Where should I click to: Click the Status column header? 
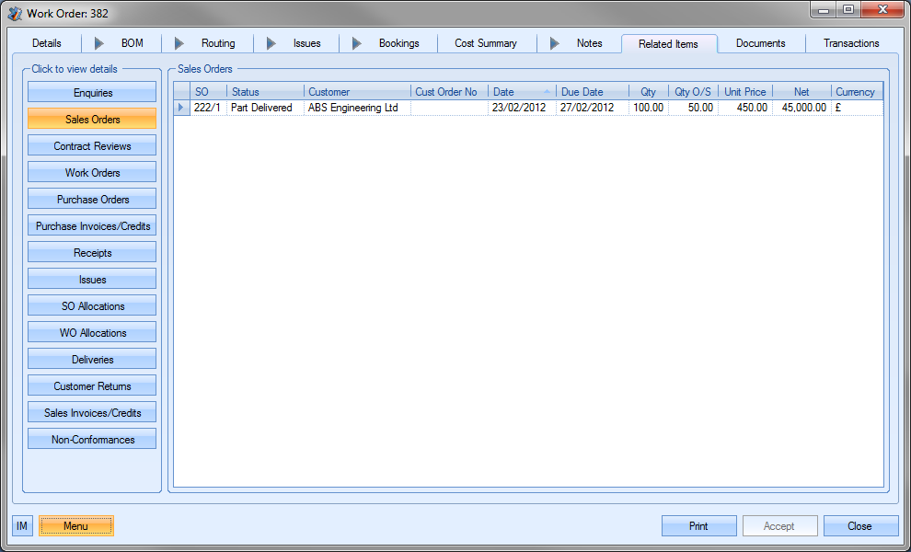click(x=264, y=92)
